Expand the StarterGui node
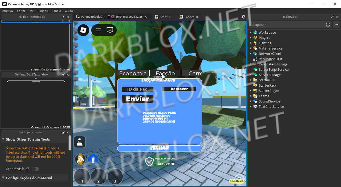 click(x=251, y=80)
